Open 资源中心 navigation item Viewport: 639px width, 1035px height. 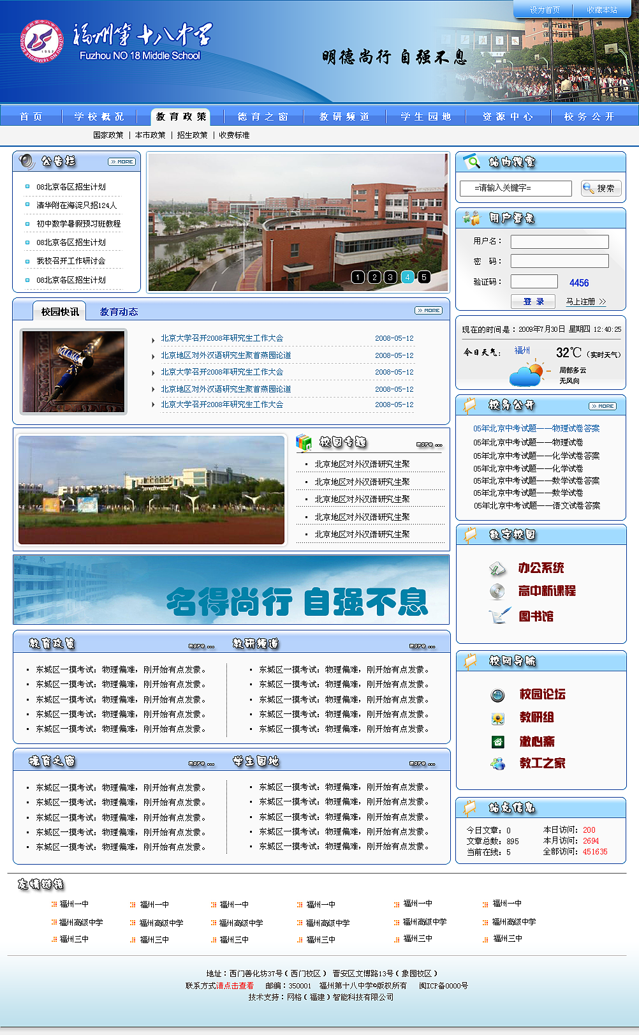(508, 117)
